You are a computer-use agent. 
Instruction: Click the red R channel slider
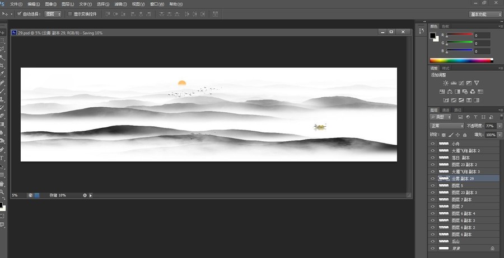click(459, 35)
